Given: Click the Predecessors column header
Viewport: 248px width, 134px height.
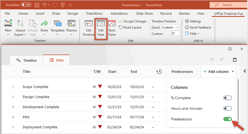Looking at the screenshot, I should coord(182,71).
